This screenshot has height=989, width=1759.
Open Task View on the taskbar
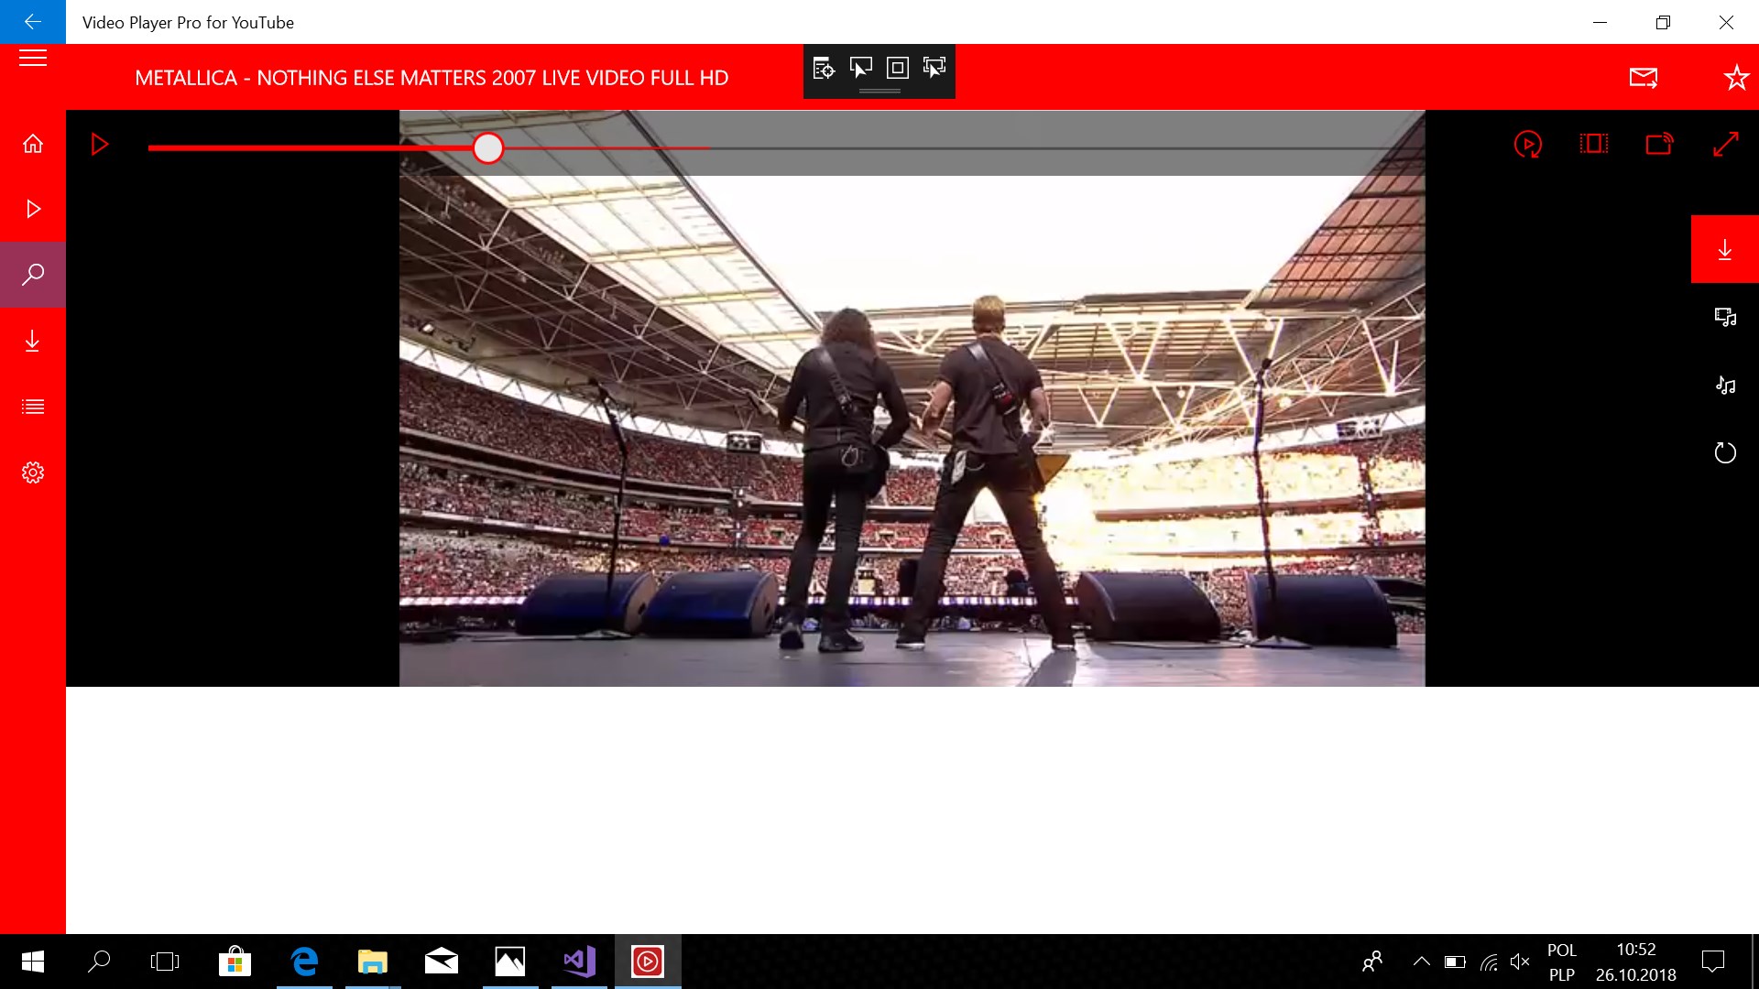[165, 962]
